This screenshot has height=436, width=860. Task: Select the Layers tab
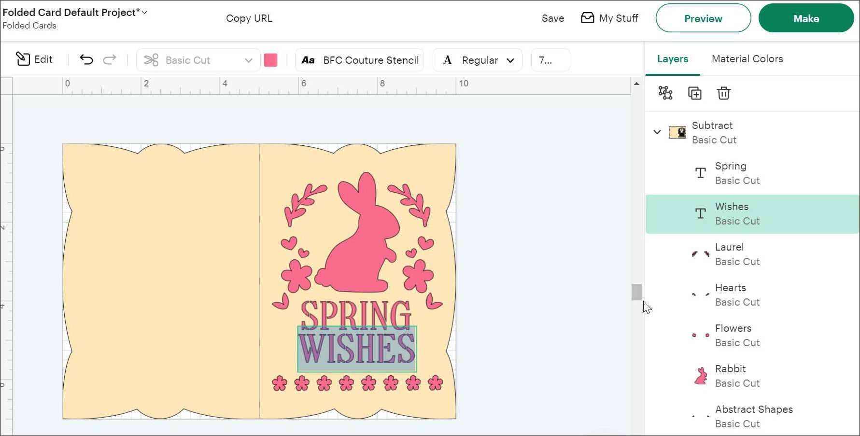tap(672, 59)
